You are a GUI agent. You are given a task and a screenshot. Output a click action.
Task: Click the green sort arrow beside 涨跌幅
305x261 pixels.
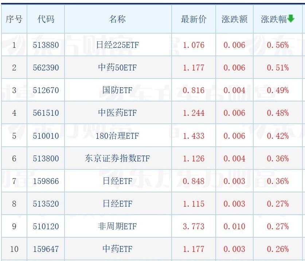291,19
